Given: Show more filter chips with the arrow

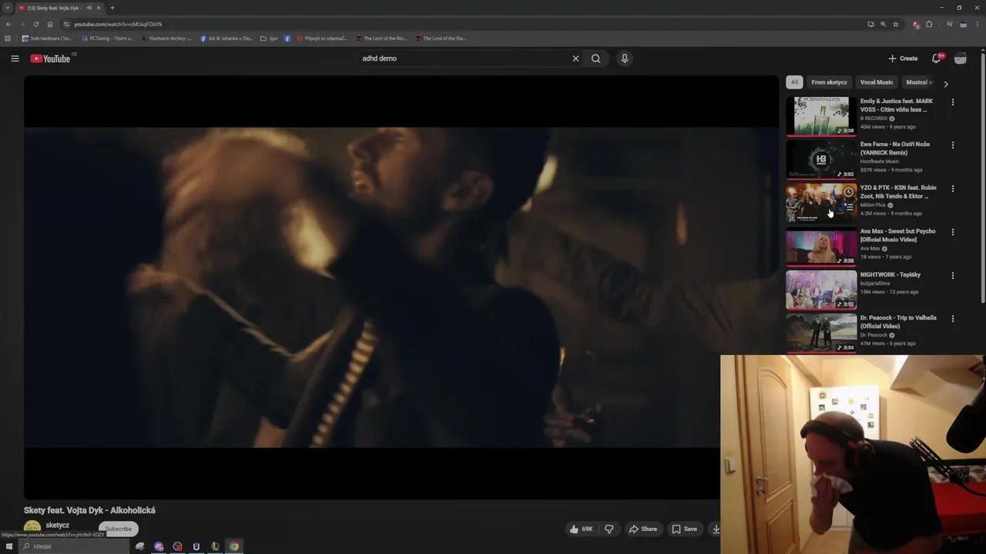Looking at the screenshot, I should tap(946, 84).
